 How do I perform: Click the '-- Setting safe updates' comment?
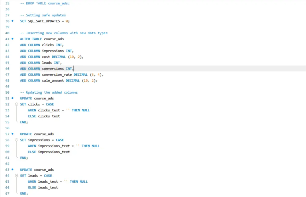point(43,15)
